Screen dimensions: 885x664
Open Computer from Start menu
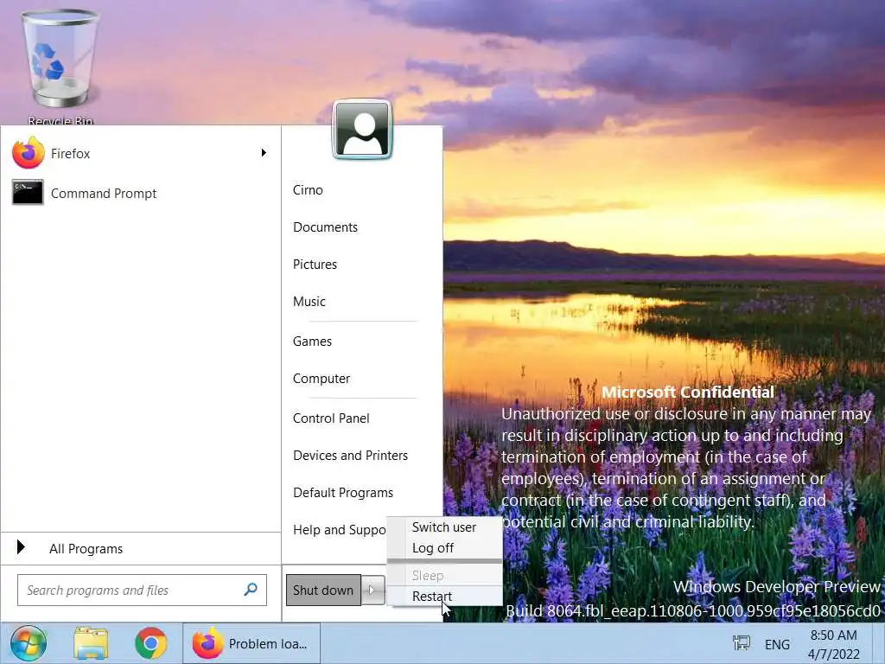point(322,379)
